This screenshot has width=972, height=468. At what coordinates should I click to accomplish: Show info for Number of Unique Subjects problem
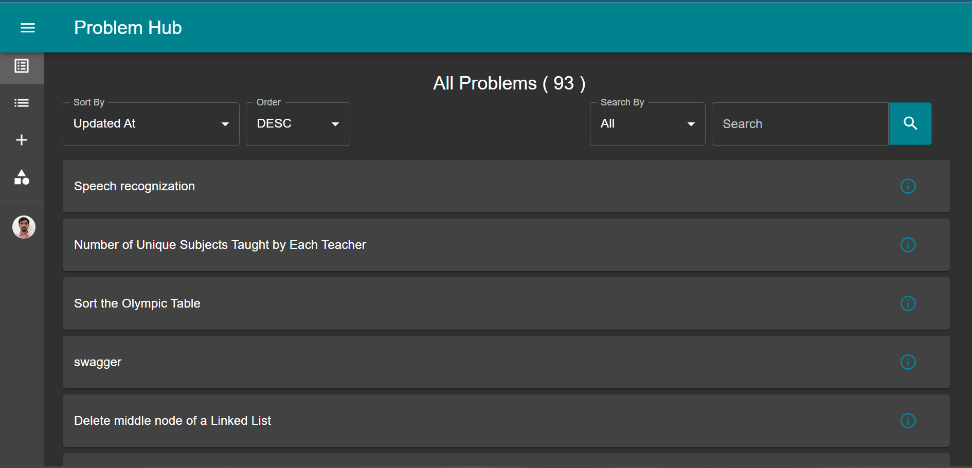point(908,245)
